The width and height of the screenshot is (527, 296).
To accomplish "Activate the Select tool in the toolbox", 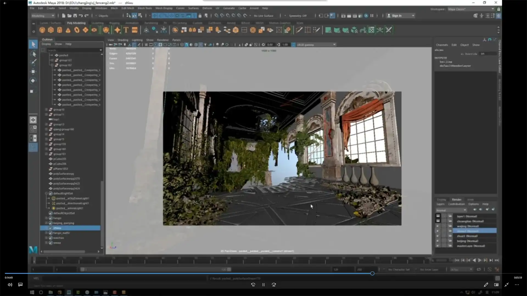I will [33, 44].
